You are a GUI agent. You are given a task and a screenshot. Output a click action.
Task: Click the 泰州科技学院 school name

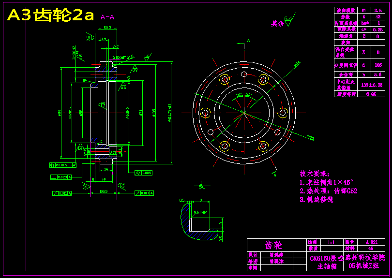(x=365, y=258)
